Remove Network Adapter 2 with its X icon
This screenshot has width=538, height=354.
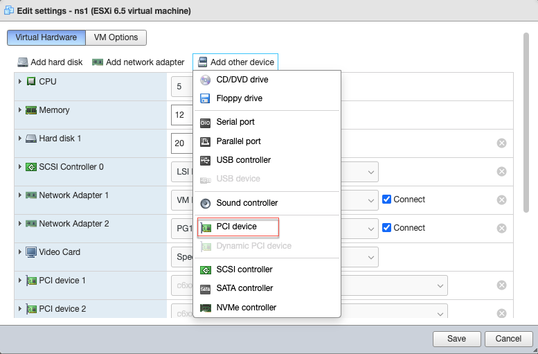pyautogui.click(x=501, y=229)
